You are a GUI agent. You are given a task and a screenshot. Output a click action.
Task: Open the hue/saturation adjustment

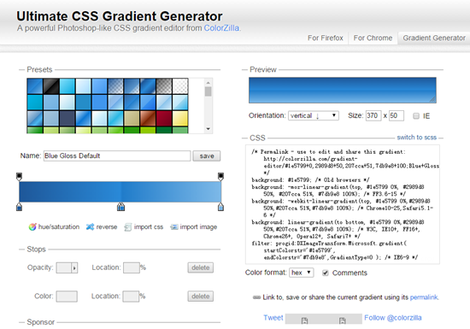pyautogui.click(x=54, y=226)
